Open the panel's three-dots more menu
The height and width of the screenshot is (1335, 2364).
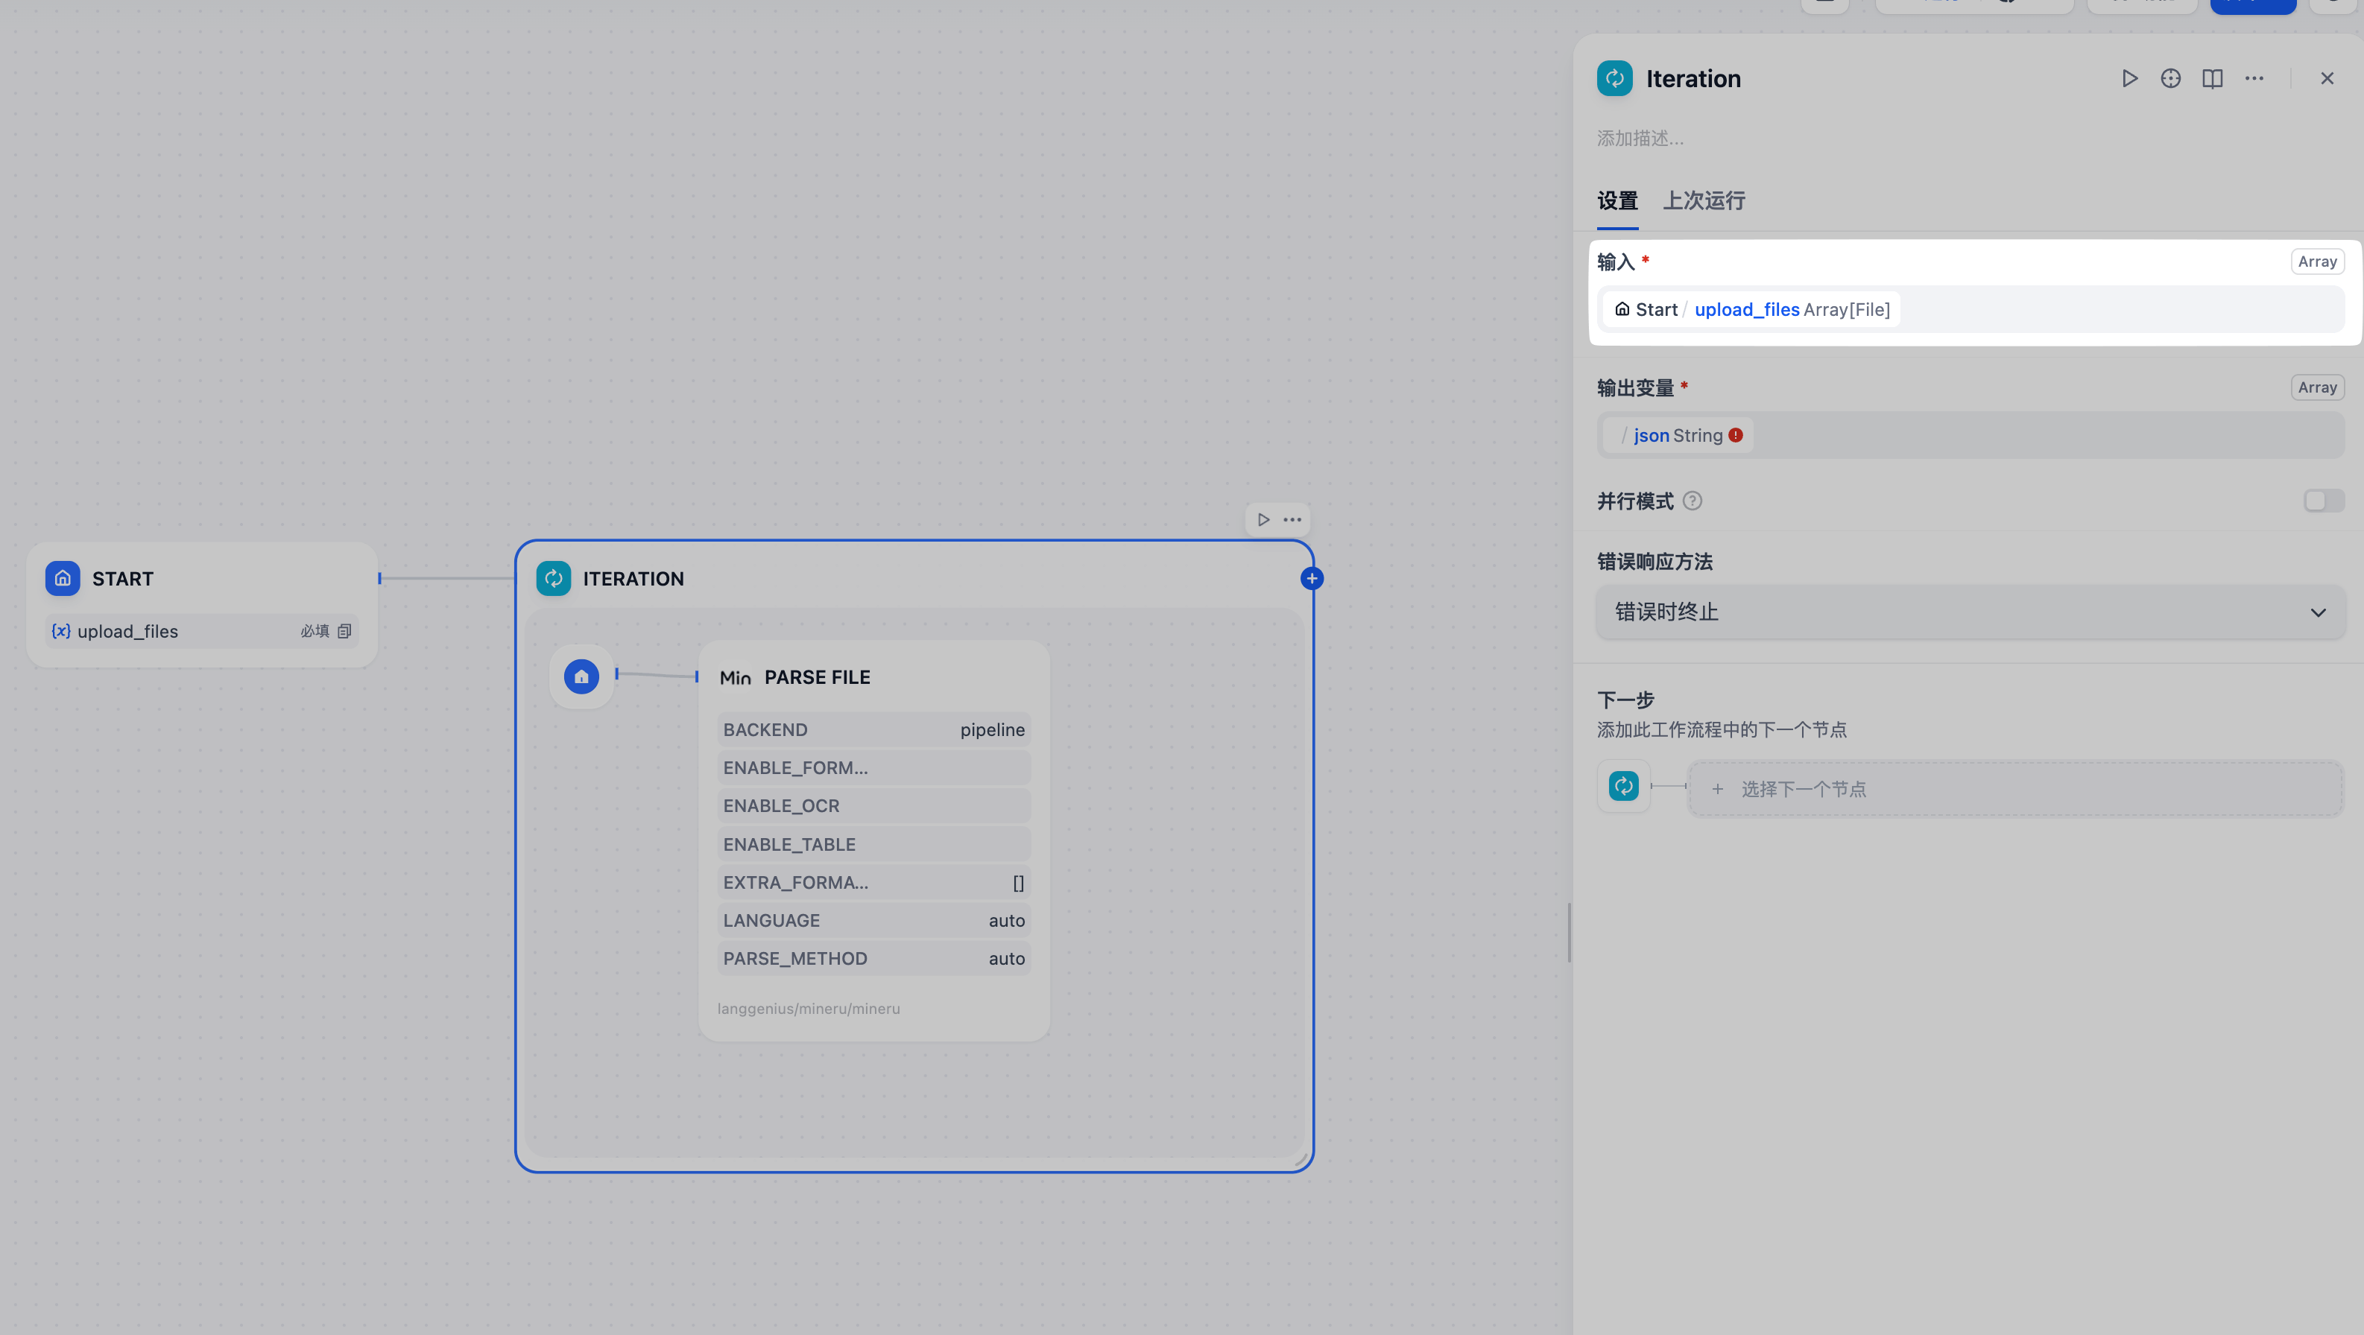(x=2254, y=79)
